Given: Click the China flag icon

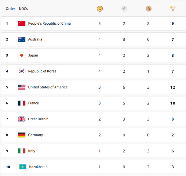Looking at the screenshot, I should pyautogui.click(x=22, y=23).
